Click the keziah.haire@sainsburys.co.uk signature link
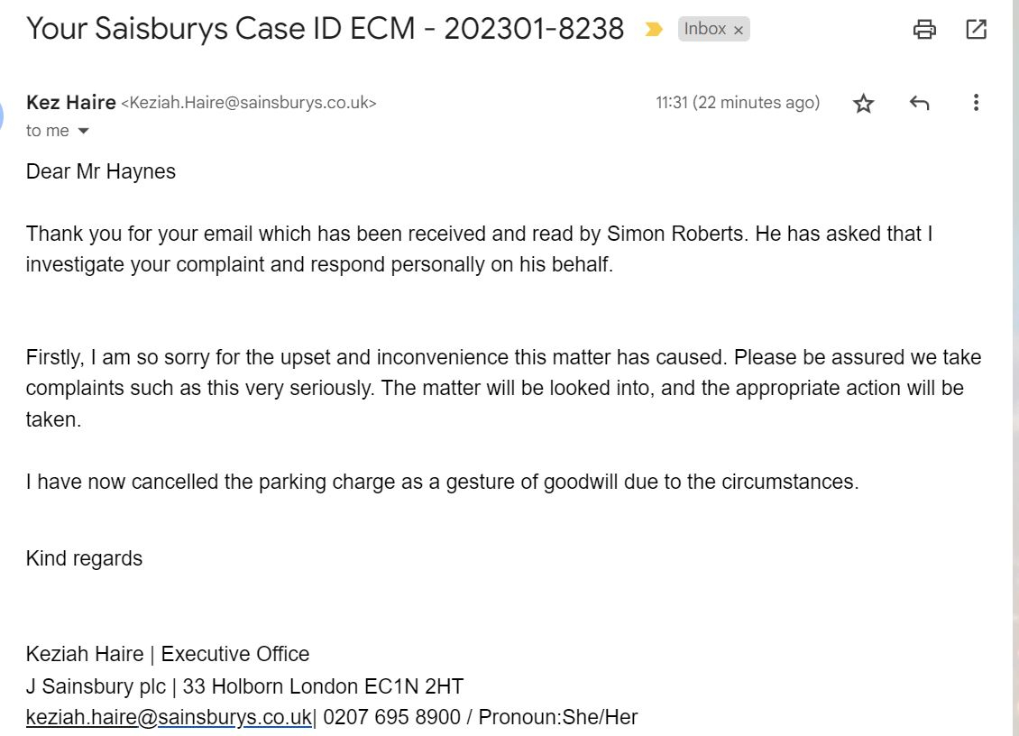The width and height of the screenshot is (1019, 736). (x=169, y=716)
